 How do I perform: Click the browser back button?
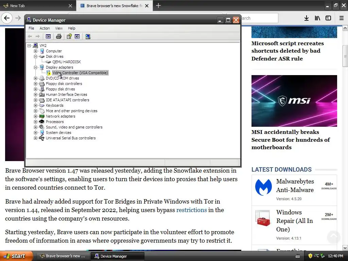point(7,18)
